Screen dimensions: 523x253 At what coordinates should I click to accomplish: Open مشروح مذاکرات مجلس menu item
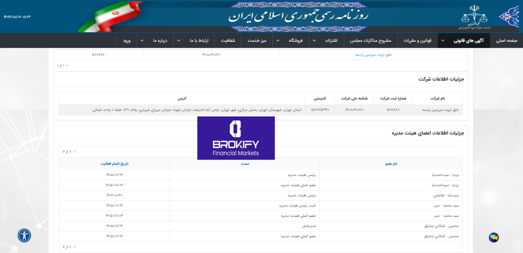(371, 41)
